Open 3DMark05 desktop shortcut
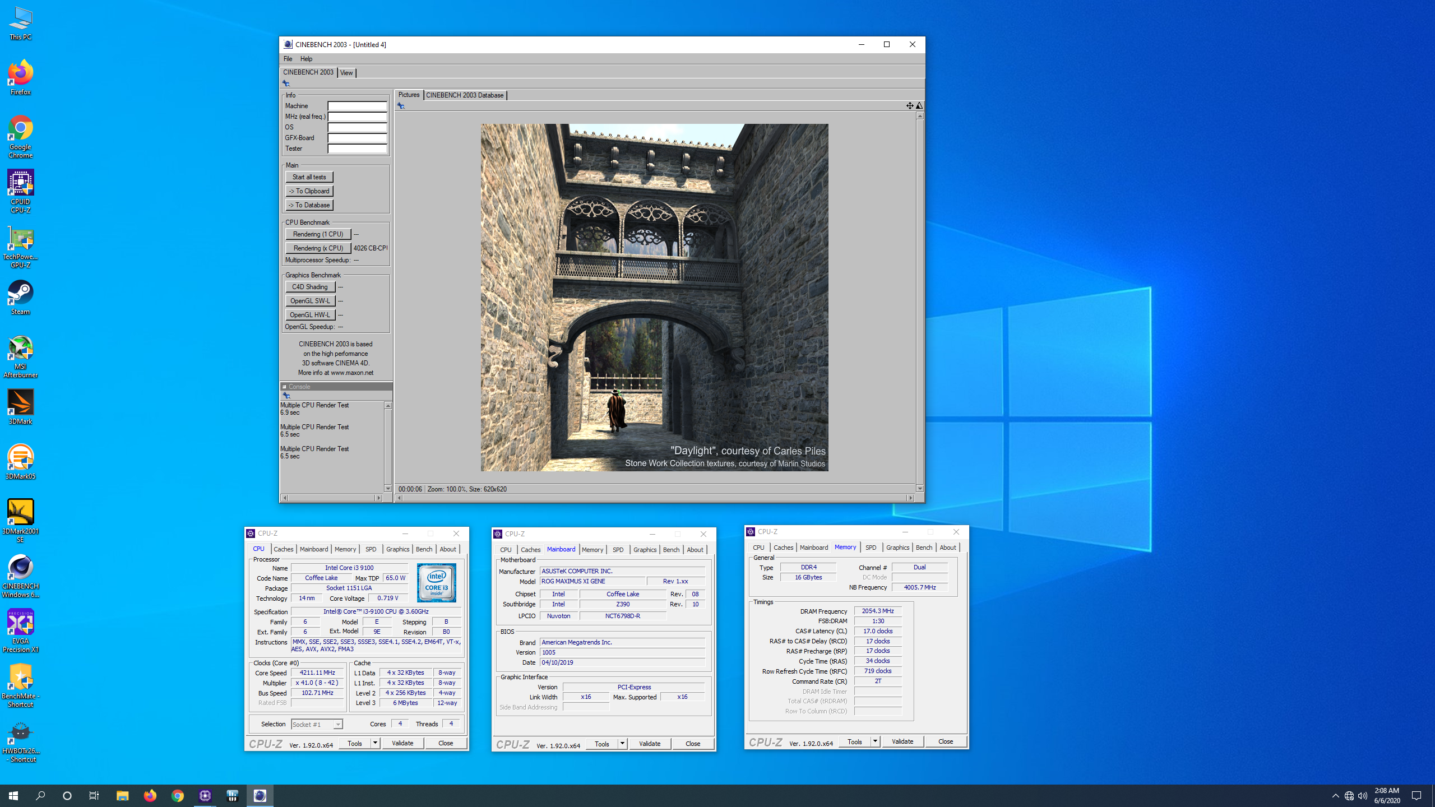This screenshot has width=1435, height=807. point(20,462)
